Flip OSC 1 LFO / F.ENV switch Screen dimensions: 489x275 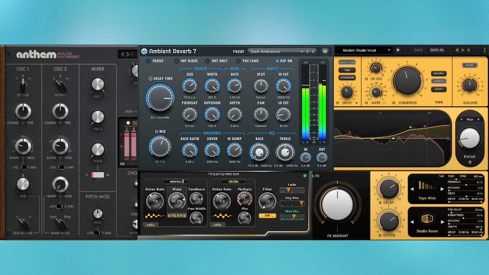click(23, 167)
